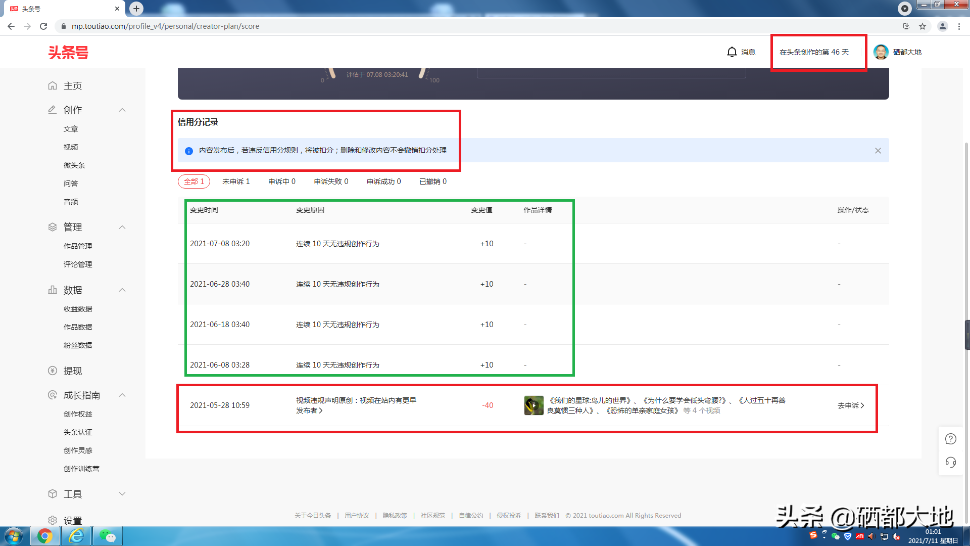Collapse the 创作 sidebar section
Image resolution: width=970 pixels, height=546 pixels.
(x=122, y=110)
